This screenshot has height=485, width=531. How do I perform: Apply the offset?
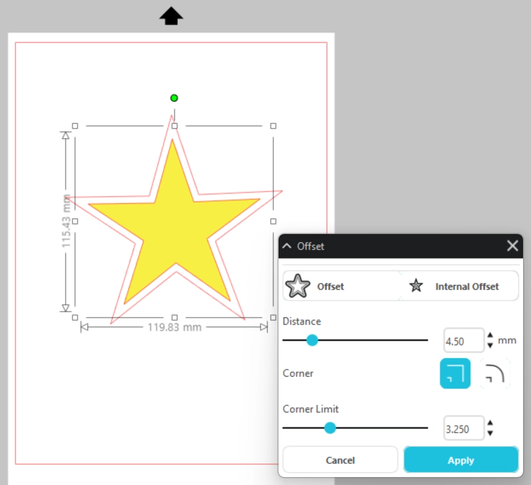coord(461,460)
